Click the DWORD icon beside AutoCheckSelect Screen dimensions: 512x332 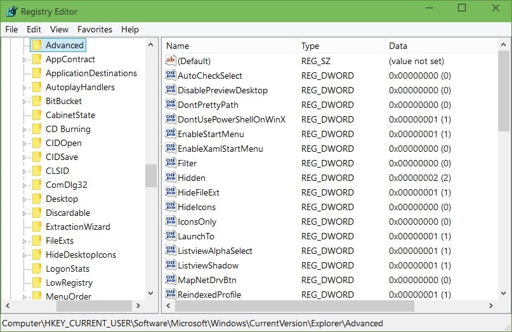[x=170, y=76]
